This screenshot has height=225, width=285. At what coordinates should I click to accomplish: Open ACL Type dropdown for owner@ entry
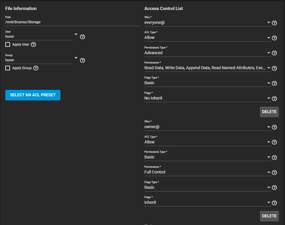click(x=207, y=142)
